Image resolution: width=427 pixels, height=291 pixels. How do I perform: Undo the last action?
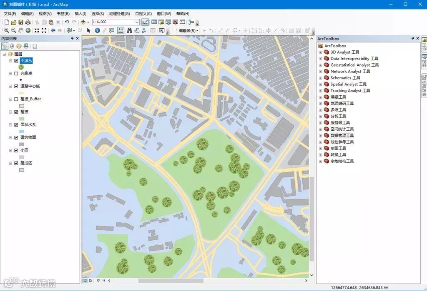coord(67,22)
